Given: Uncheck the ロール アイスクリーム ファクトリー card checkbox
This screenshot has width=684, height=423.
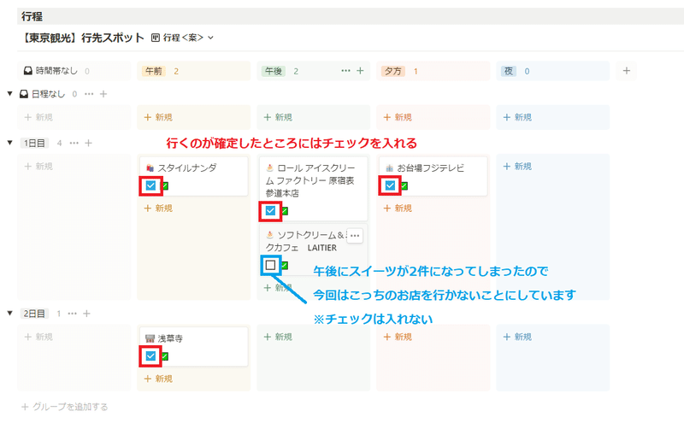Looking at the screenshot, I should 270,211.
